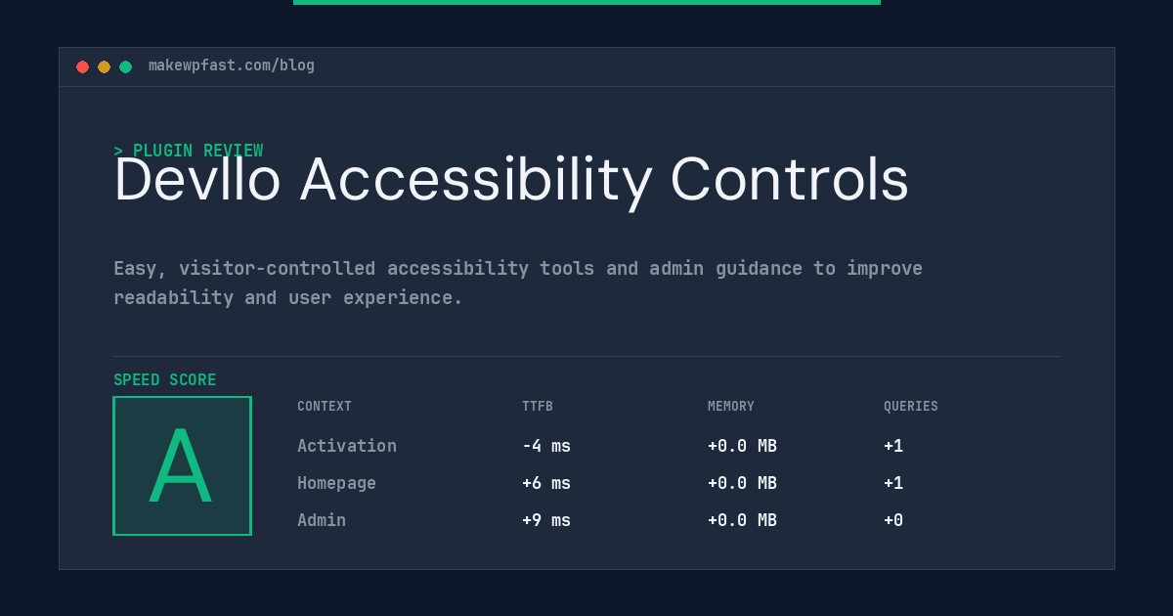Click the makewpfast.com/blog address text
The height and width of the screenshot is (616, 1173).
232,66
